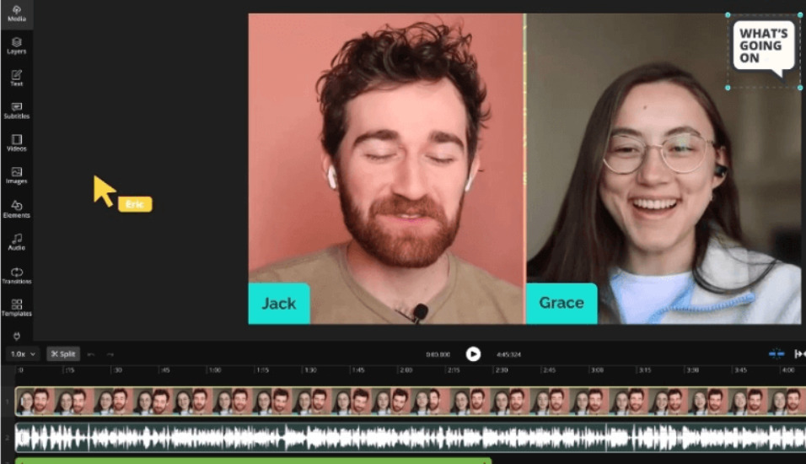Click the plugin icon below Templates

tap(17, 336)
